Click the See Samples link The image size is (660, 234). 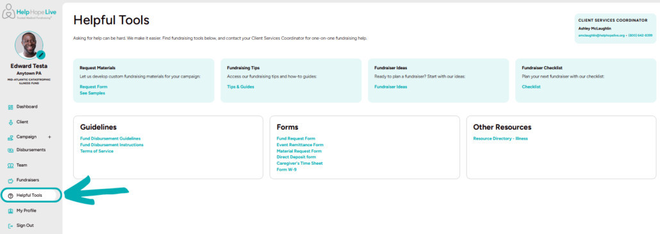pos(92,93)
